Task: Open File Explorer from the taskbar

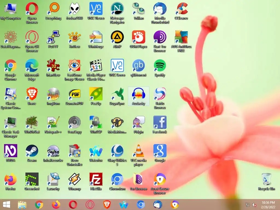Action: coord(22,205)
